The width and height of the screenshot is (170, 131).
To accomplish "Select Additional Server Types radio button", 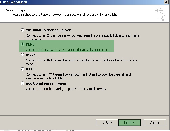I will [x=23, y=83].
